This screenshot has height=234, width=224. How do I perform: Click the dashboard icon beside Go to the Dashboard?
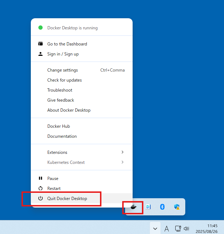[40, 44]
